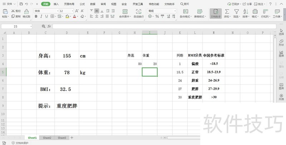Toggle Underline formatting
This screenshot has height=145, width=286.
point(46,16)
